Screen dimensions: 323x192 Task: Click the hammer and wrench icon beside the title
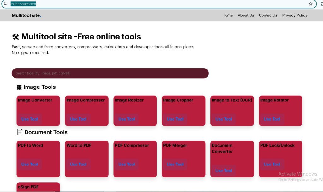point(15,36)
